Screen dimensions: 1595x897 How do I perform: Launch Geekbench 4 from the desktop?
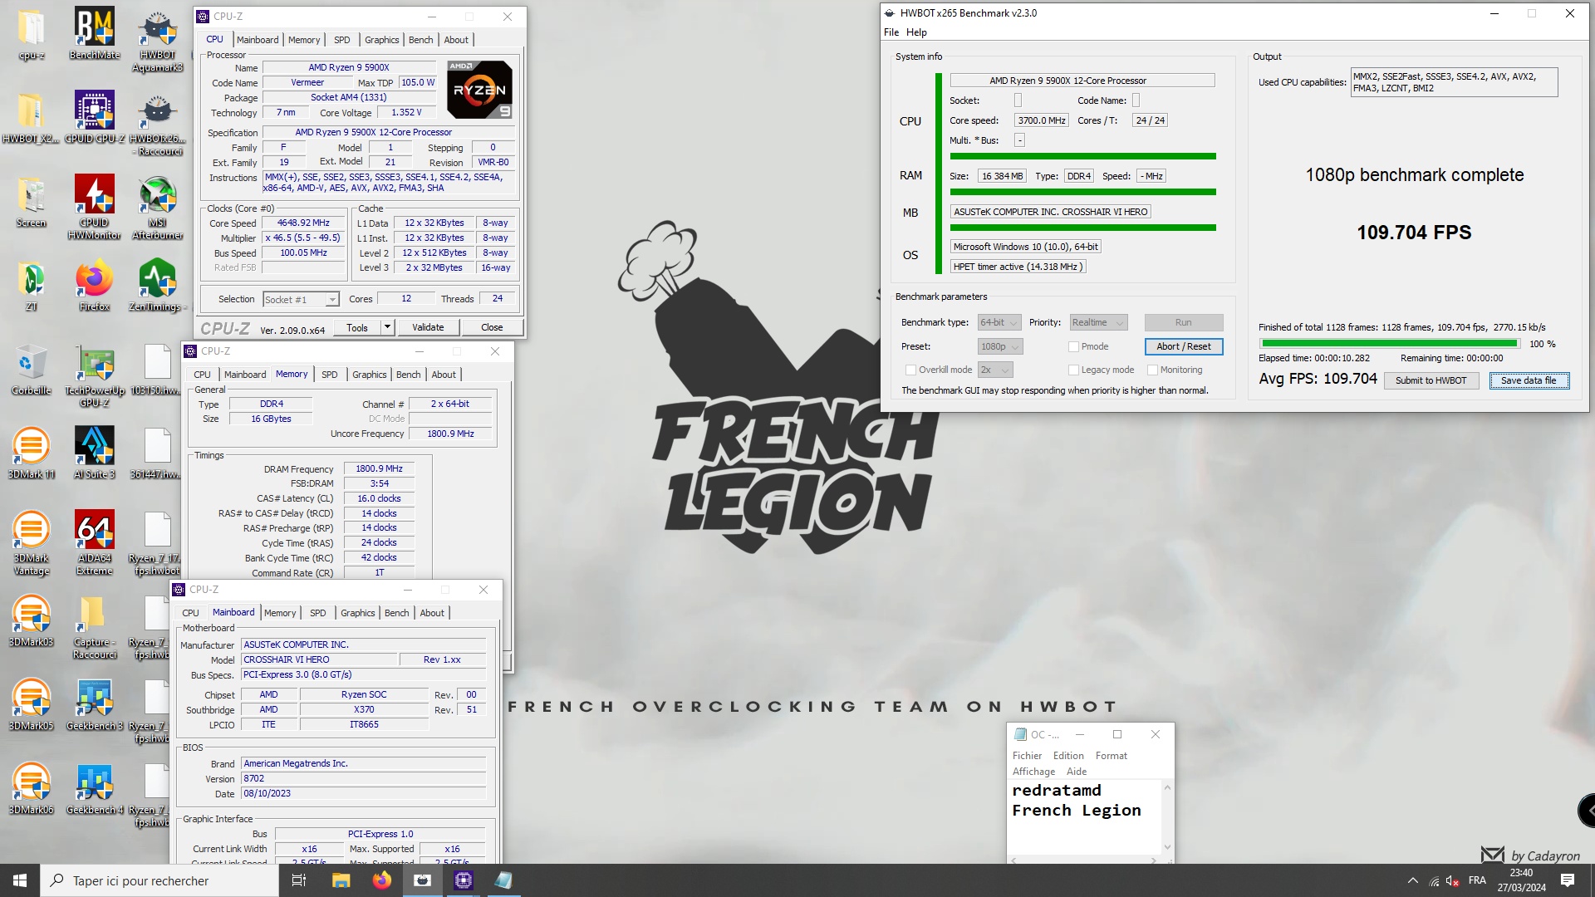pos(94,788)
